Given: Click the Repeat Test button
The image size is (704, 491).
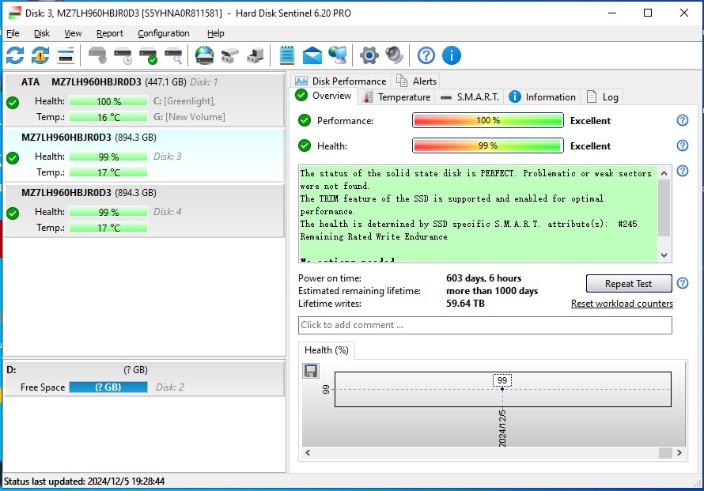Looking at the screenshot, I should click(x=629, y=284).
